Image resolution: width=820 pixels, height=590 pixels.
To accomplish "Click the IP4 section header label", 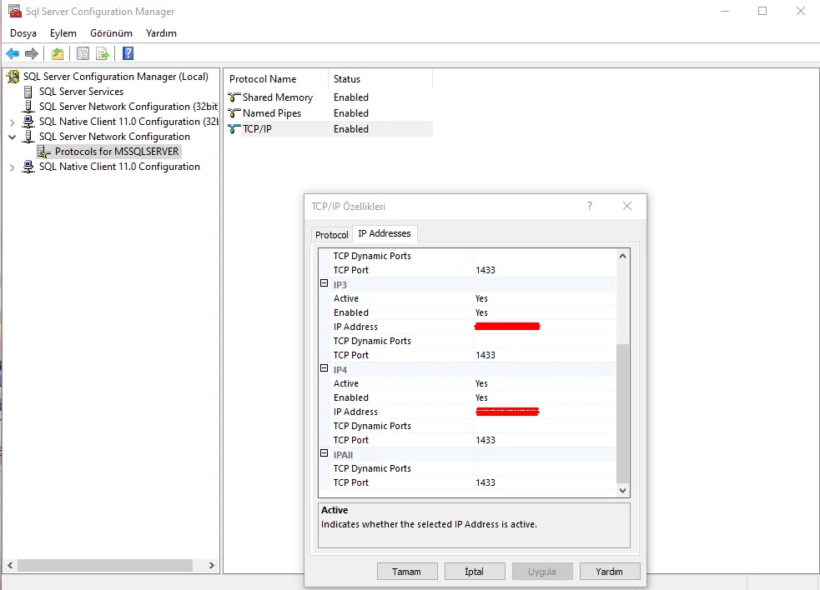I will tap(340, 369).
